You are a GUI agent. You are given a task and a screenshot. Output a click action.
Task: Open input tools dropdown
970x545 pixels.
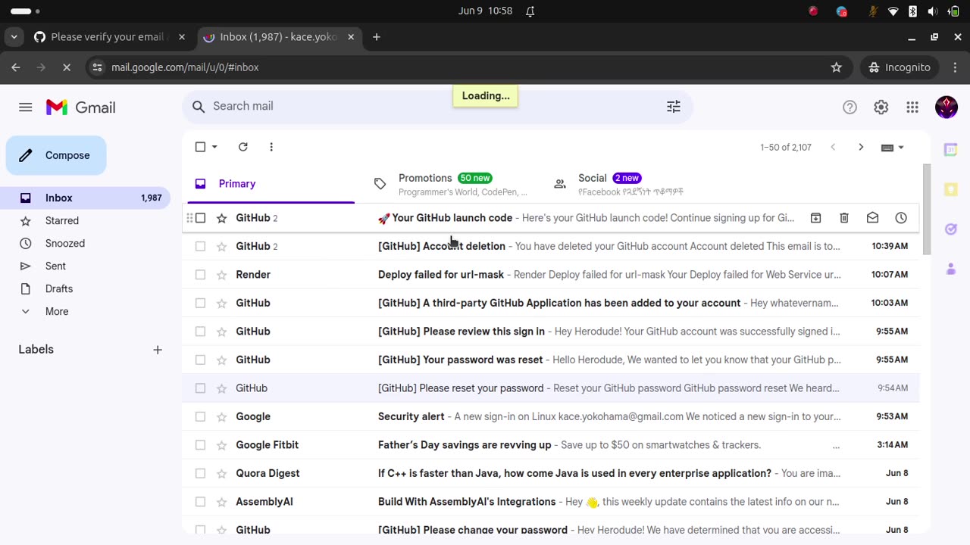893,148
